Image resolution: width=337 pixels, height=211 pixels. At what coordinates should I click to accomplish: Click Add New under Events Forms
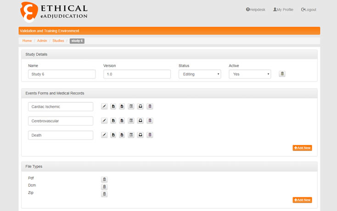click(302, 148)
